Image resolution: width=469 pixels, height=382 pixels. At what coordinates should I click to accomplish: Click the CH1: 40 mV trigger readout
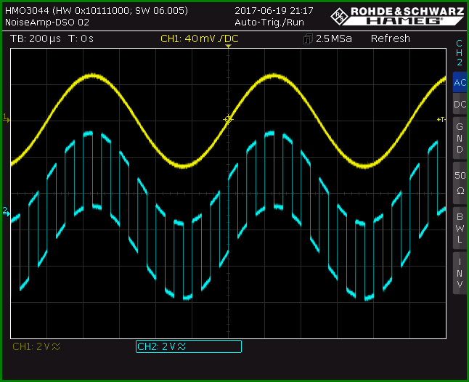tap(199, 38)
